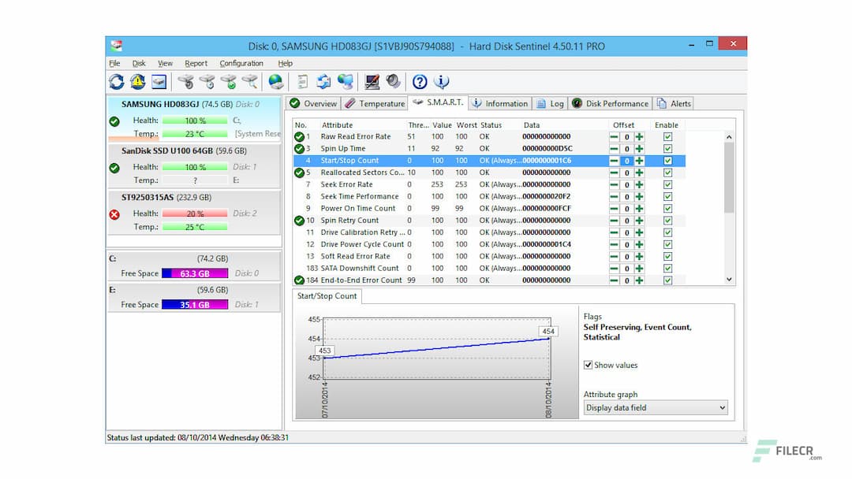Click plus offset for Power On Time Count
Image resolution: width=852 pixels, height=479 pixels.
[x=640, y=208]
